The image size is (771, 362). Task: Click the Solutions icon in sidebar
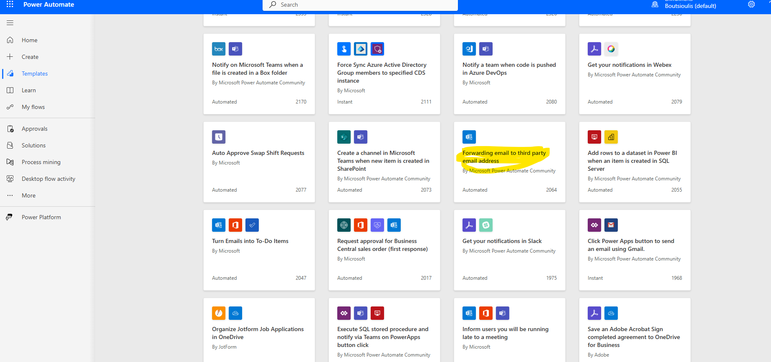click(10, 145)
